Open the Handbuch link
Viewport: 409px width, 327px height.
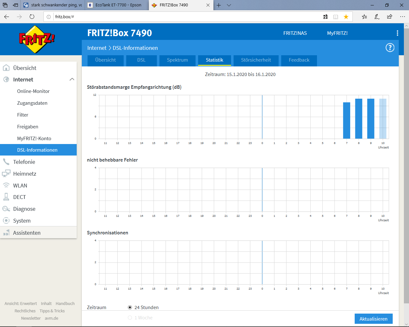(x=65, y=303)
